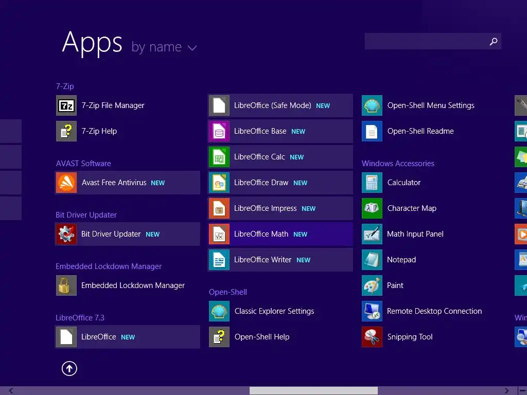This screenshot has height=395, width=527.
Task: Open the Notepad icon
Action: tap(372, 260)
